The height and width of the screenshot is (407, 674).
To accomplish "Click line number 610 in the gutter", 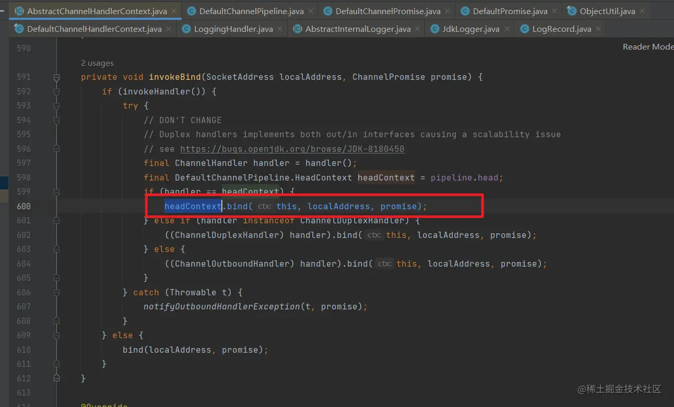I will click(23, 350).
